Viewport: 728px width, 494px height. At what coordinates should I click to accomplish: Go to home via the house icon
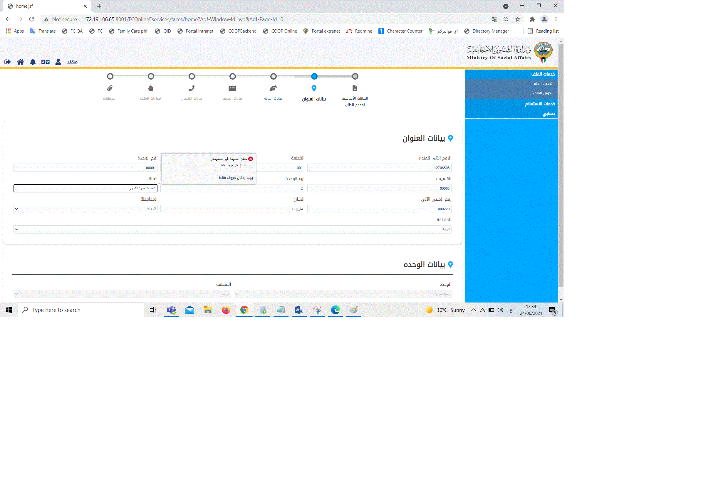pyautogui.click(x=20, y=62)
